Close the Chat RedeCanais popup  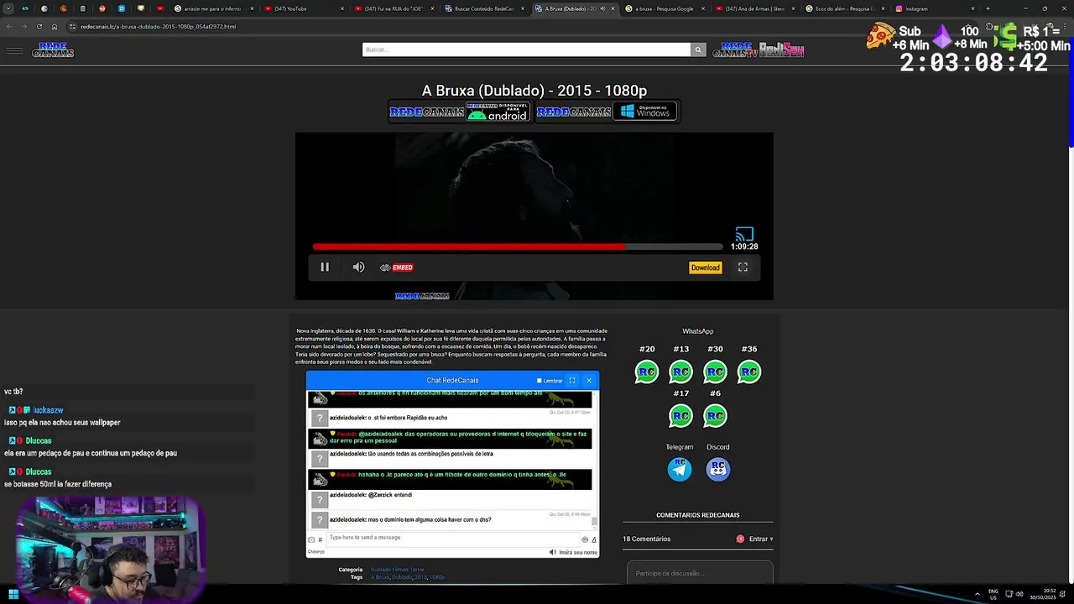(x=589, y=380)
